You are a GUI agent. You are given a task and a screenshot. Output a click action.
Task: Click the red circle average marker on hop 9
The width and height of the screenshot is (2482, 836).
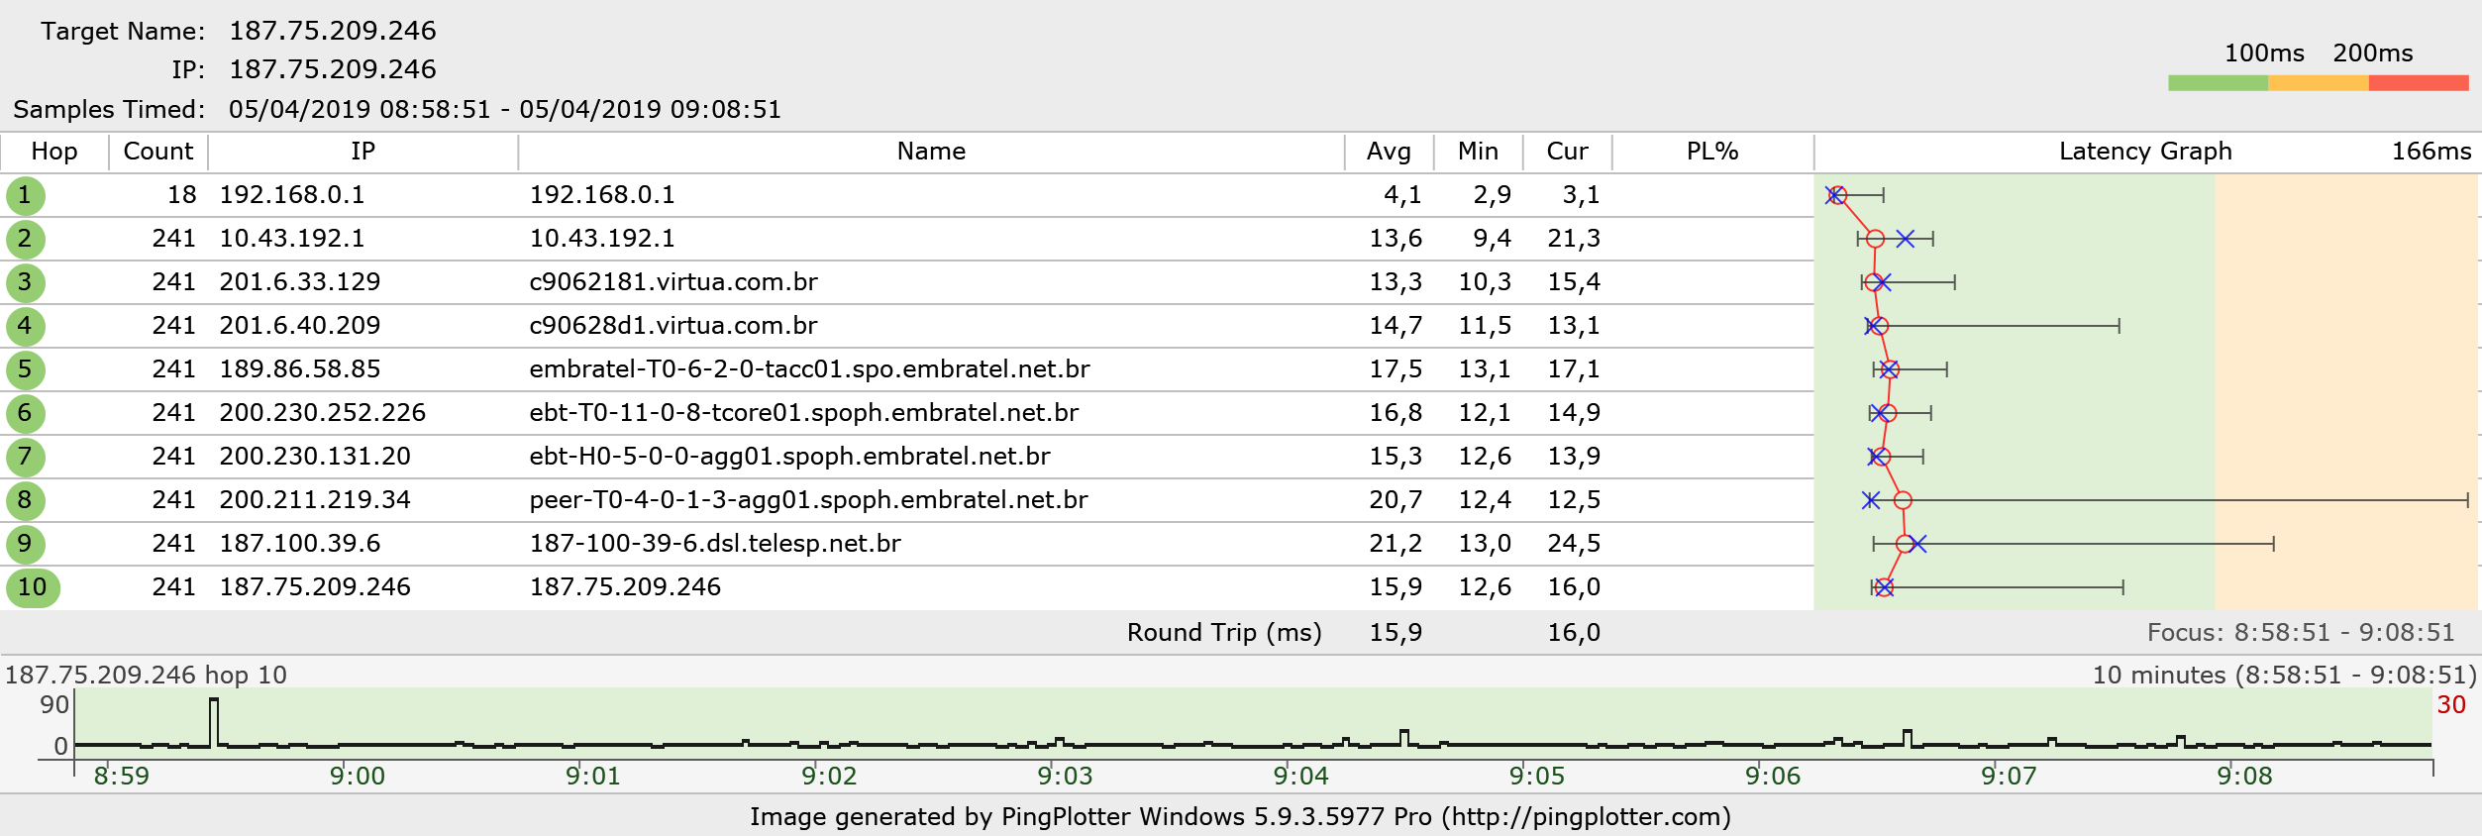pos(1905,544)
